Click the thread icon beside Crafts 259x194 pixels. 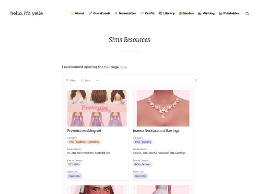[142, 13]
